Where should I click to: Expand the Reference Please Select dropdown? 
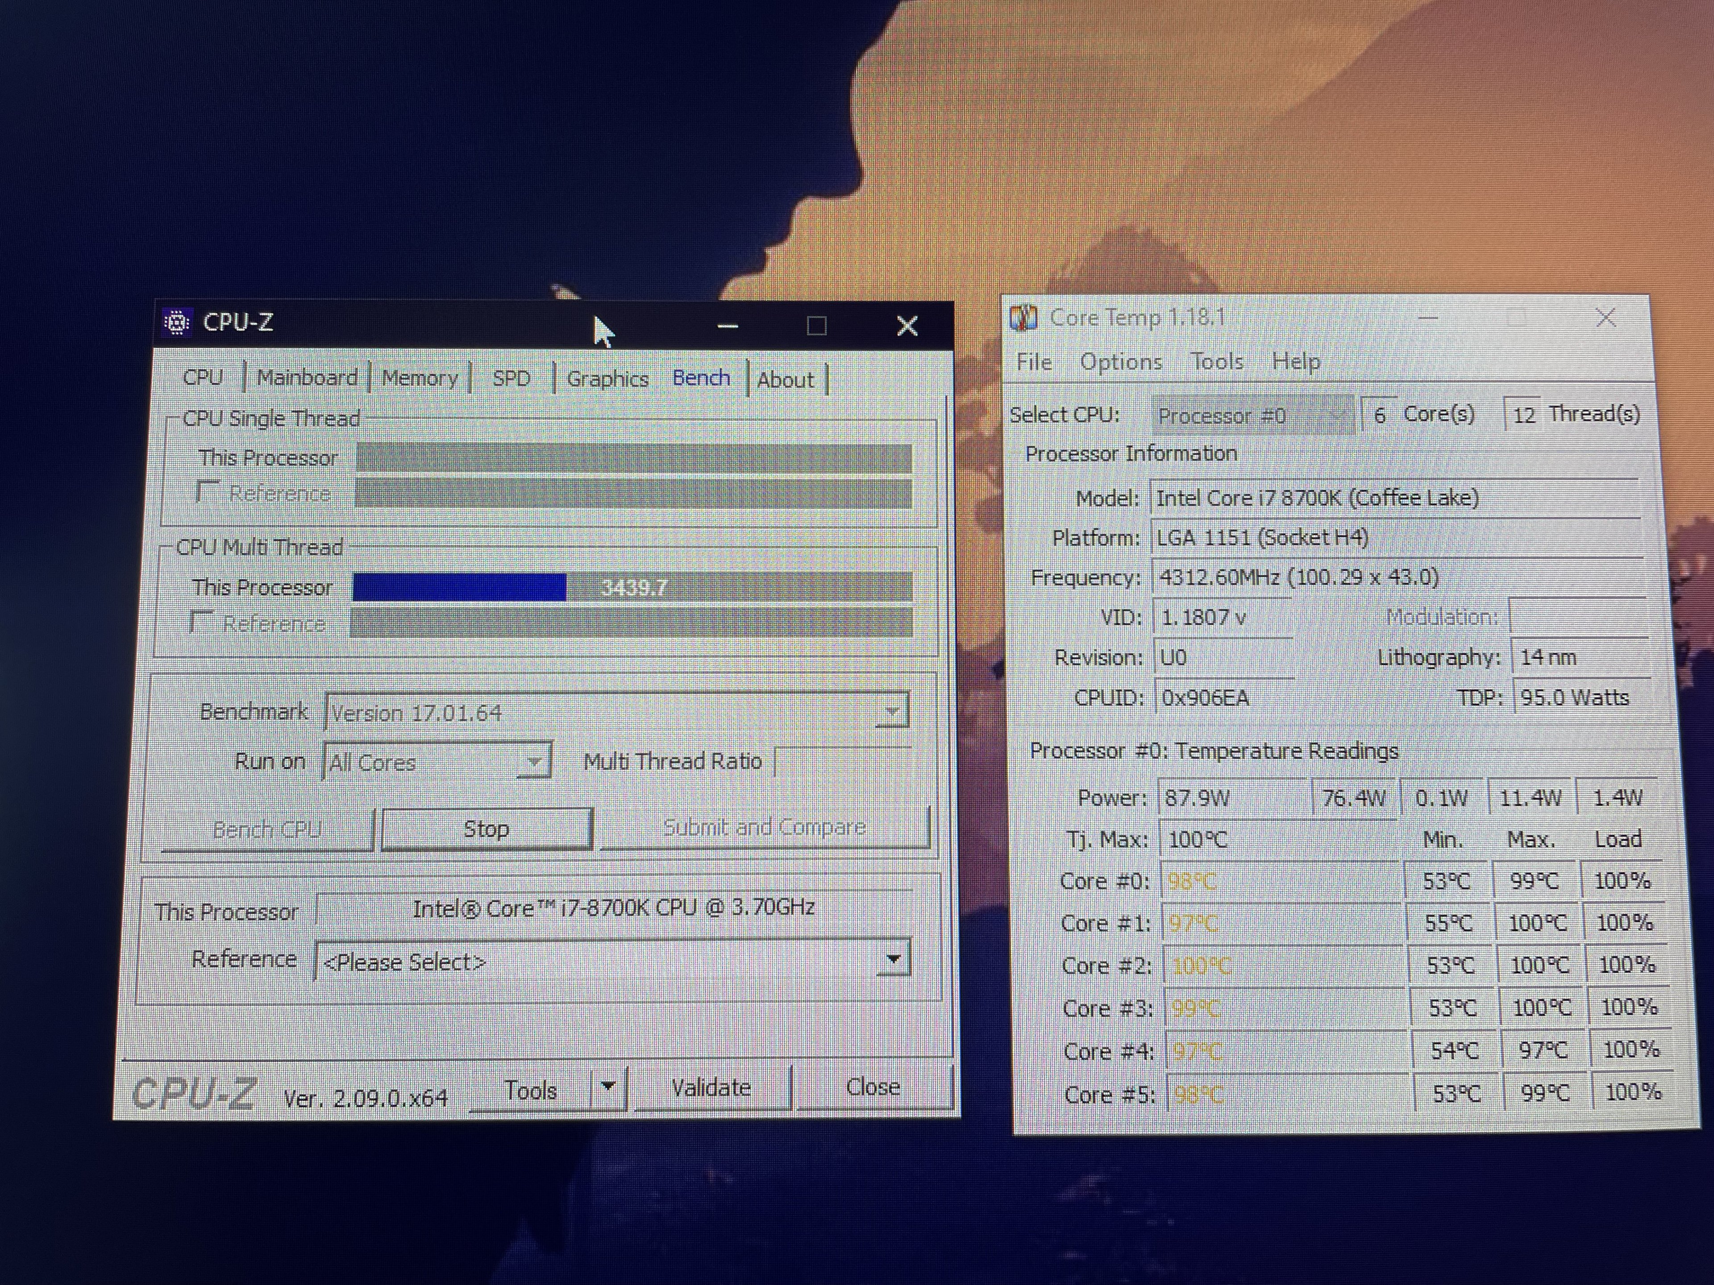[x=893, y=961]
